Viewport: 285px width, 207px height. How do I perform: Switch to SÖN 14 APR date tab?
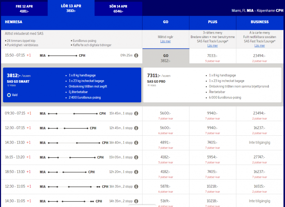pos(118,9)
